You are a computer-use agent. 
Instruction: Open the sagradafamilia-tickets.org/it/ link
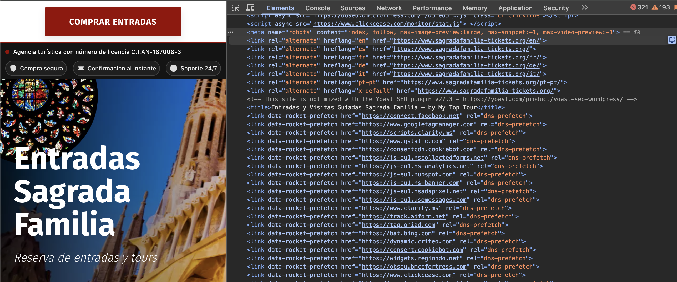tap(466, 74)
